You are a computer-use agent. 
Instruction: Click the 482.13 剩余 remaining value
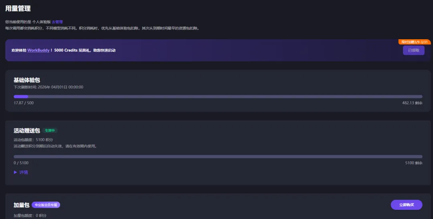pos(412,103)
